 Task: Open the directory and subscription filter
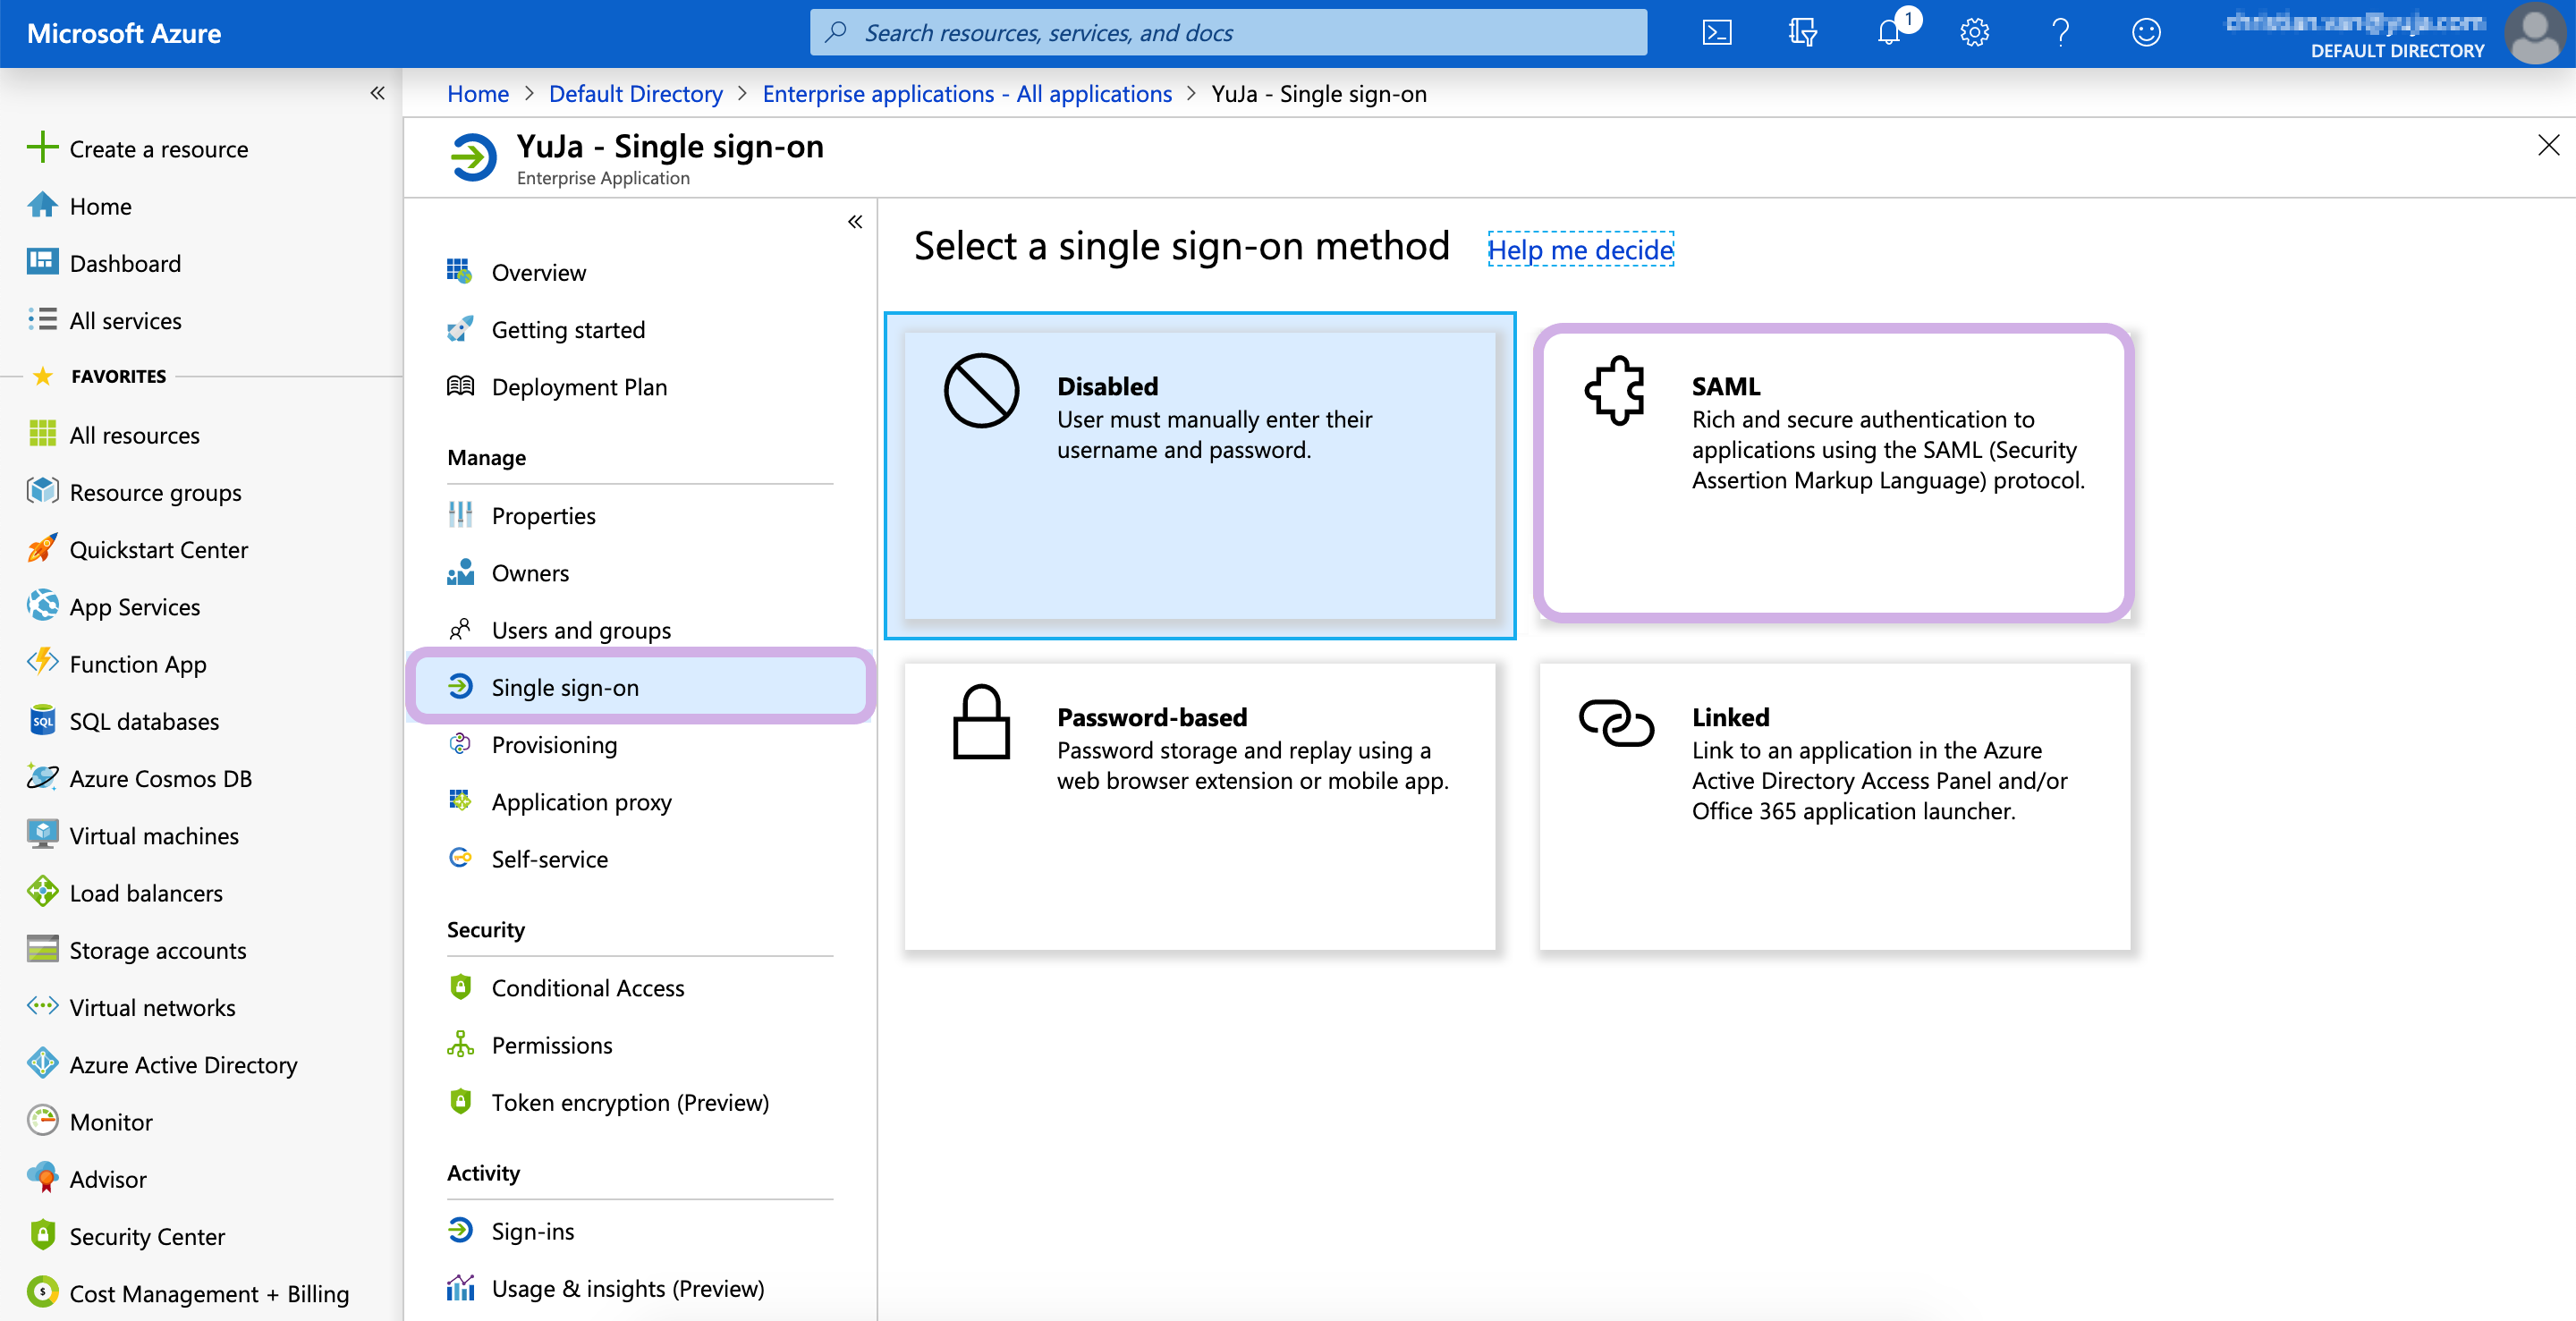(1803, 33)
